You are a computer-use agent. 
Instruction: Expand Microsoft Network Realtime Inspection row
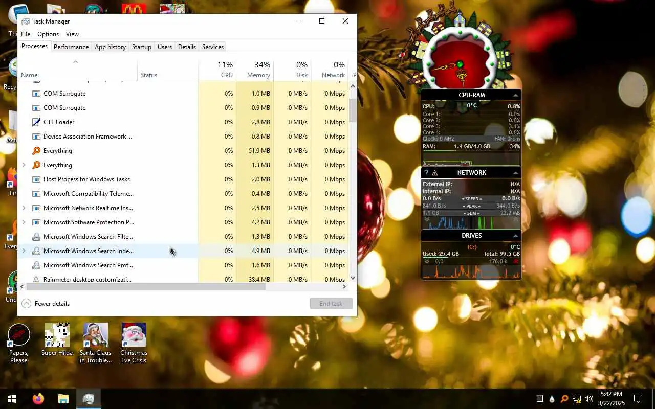pyautogui.click(x=24, y=208)
